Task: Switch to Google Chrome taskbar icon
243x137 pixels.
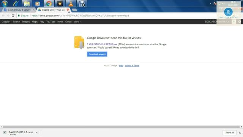Action: click(49, 3)
